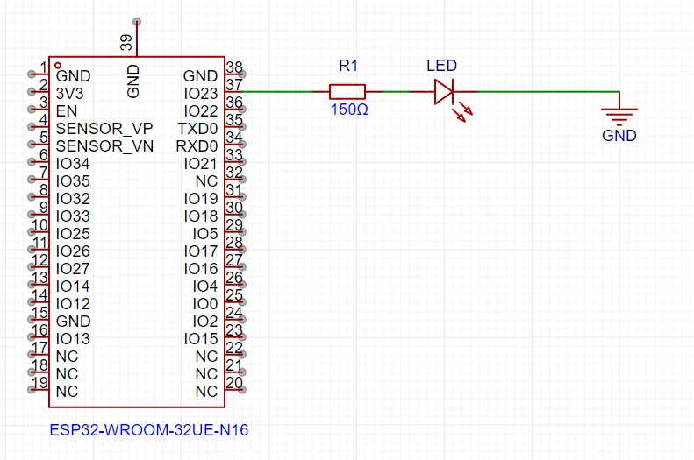Select the GND ground symbol
The width and height of the screenshot is (694, 460).
point(619,109)
